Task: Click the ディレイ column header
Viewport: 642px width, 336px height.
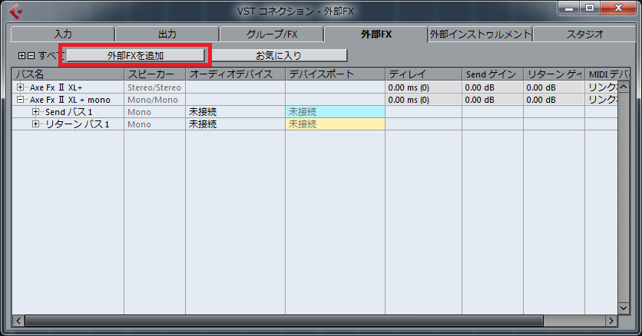Action: [423, 74]
